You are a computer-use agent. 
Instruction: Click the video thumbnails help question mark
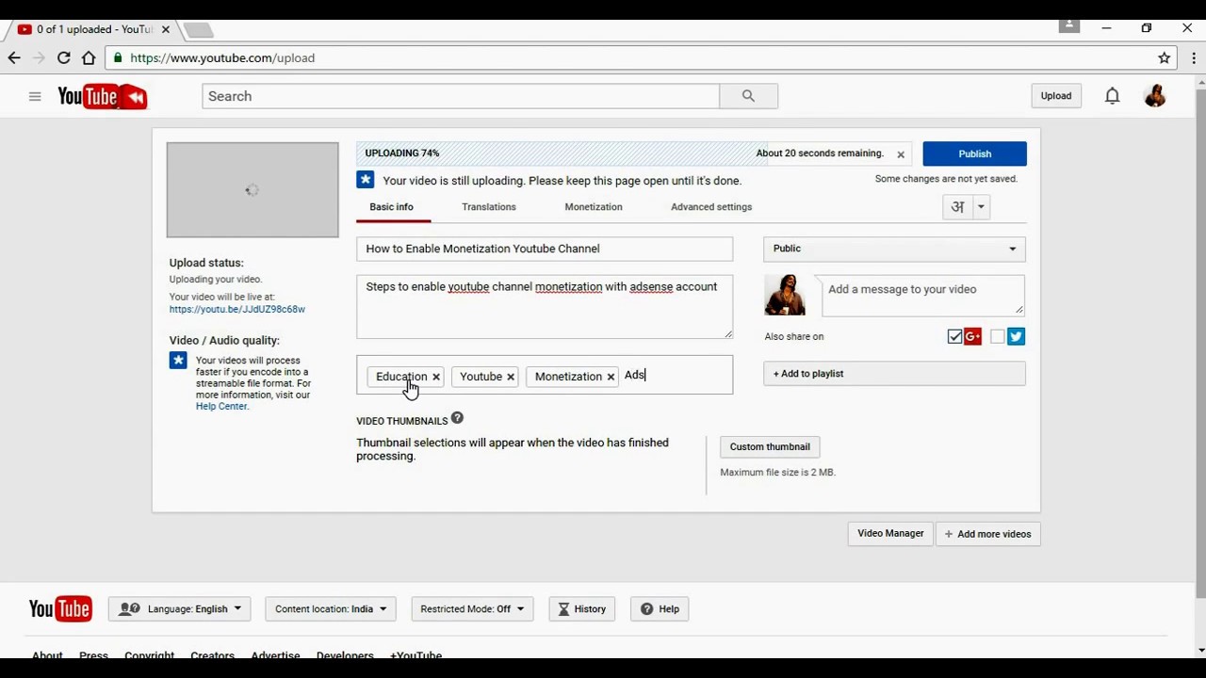(x=457, y=418)
